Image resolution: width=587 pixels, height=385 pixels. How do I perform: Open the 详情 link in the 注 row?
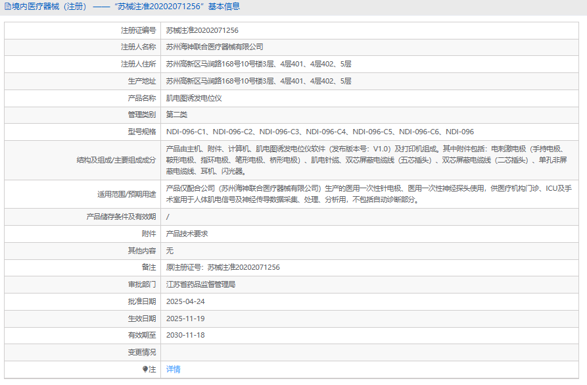click(x=173, y=369)
